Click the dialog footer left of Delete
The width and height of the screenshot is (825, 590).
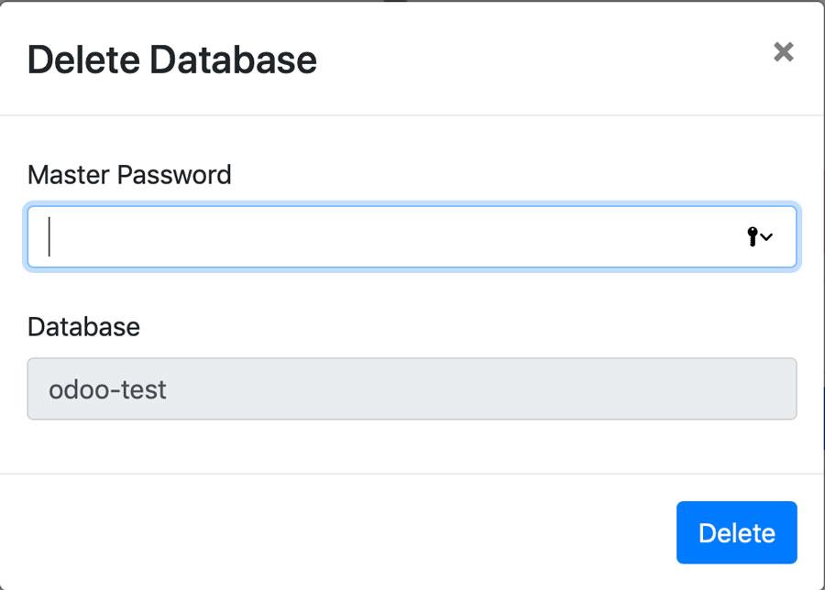point(336,532)
